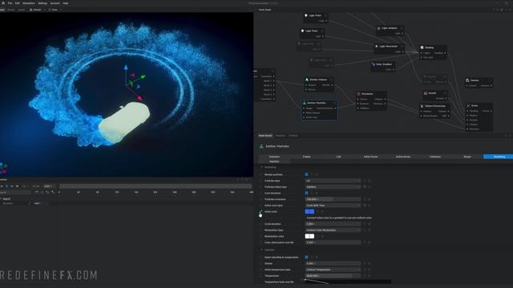Switch to the Collisions tab
This screenshot has height=288, width=513.
(434, 157)
